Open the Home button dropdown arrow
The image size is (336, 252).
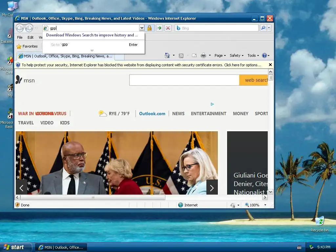point(174,55)
